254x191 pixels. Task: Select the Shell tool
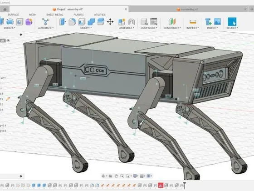82,22
